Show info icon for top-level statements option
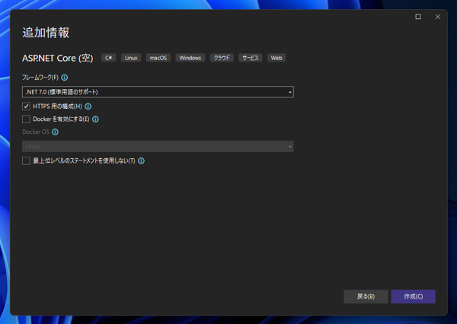 click(142, 160)
